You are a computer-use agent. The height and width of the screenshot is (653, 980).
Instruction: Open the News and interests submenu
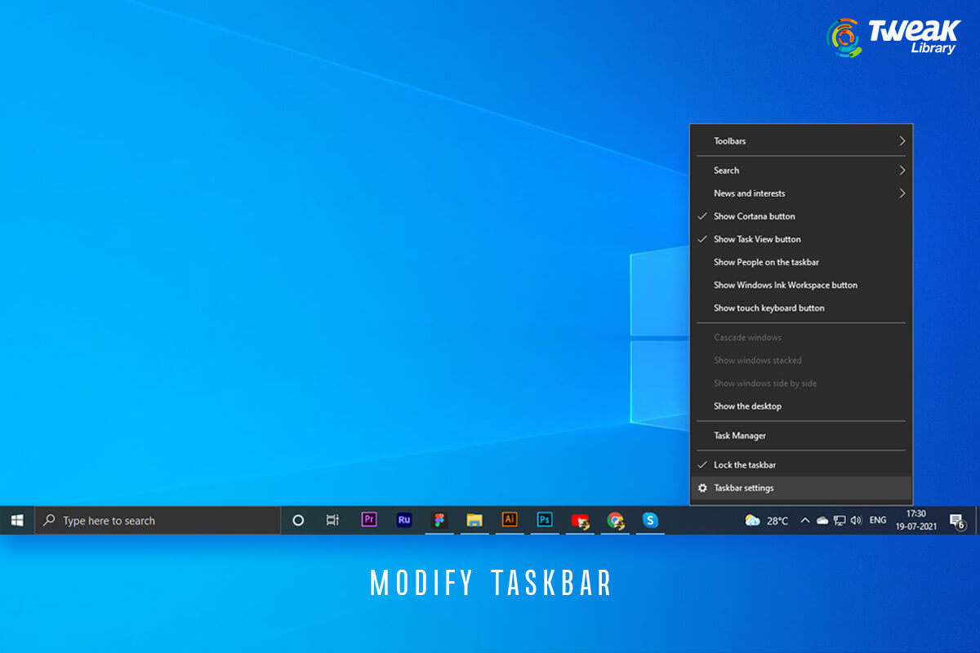click(x=749, y=193)
